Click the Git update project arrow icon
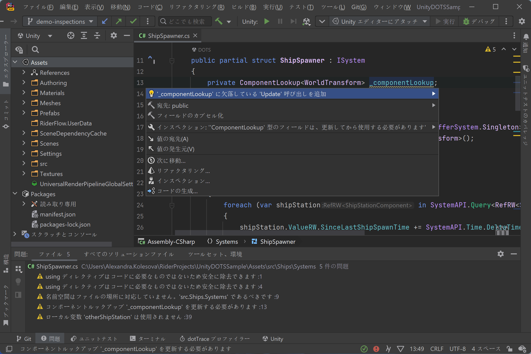531x354 pixels. (104, 21)
